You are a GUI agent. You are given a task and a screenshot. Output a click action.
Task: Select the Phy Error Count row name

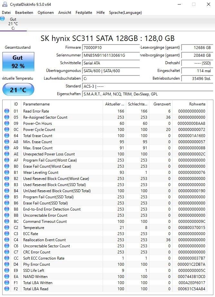tap(36, 264)
